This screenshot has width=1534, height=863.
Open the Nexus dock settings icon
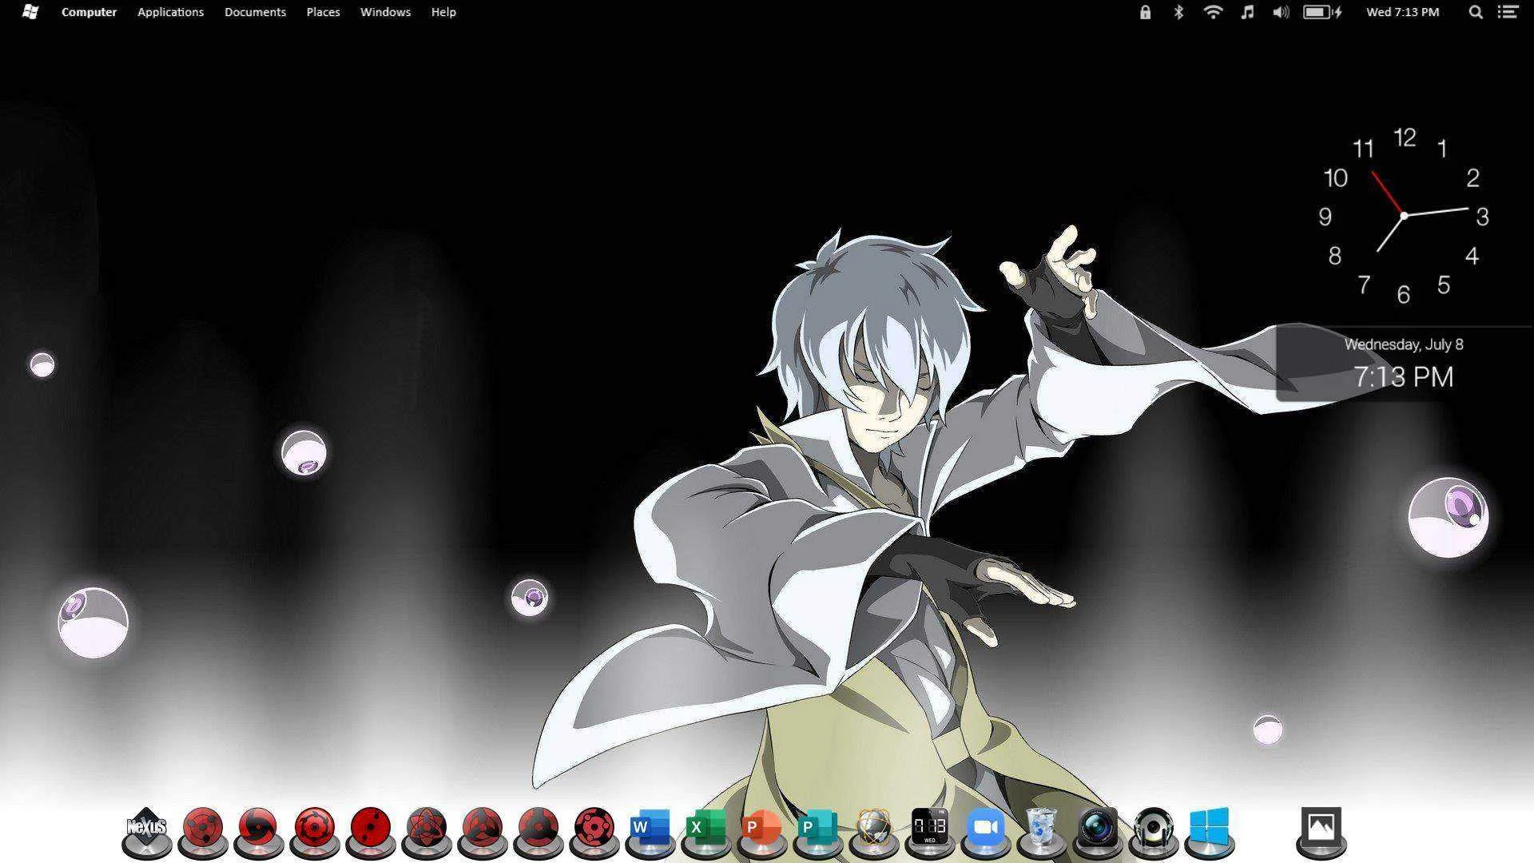[x=147, y=828]
